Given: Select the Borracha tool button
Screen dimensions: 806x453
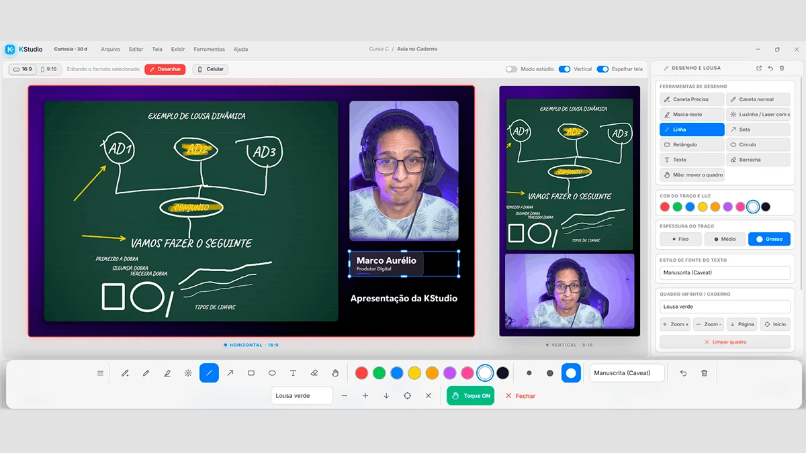Looking at the screenshot, I should click(x=758, y=160).
